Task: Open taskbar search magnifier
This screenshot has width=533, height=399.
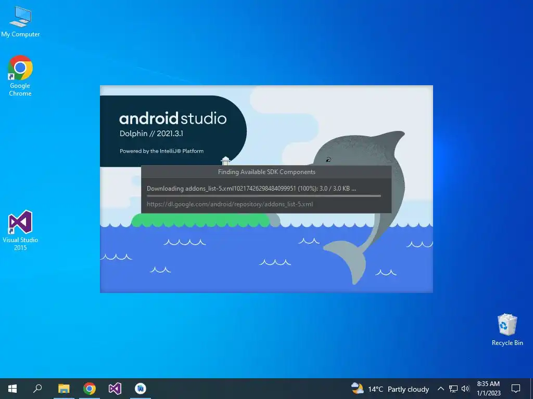Action: (x=37, y=389)
